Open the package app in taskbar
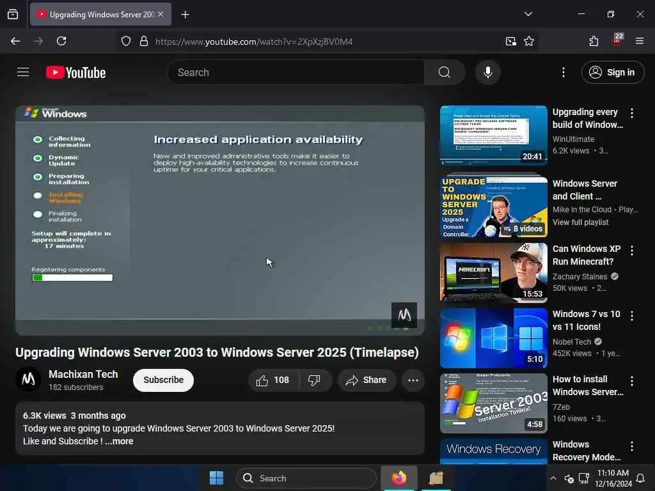The width and height of the screenshot is (655, 491). pos(436,478)
